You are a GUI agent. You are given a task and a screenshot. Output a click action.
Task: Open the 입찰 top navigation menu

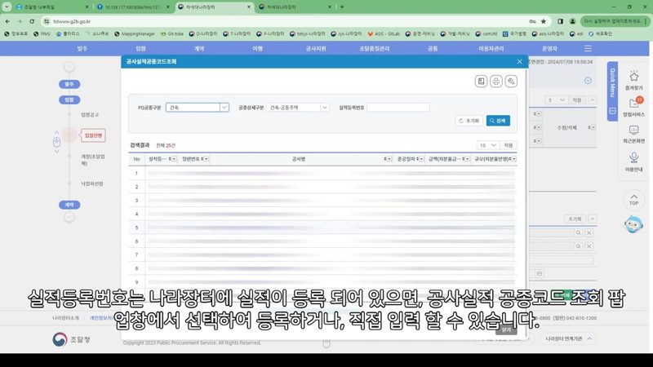(140, 49)
